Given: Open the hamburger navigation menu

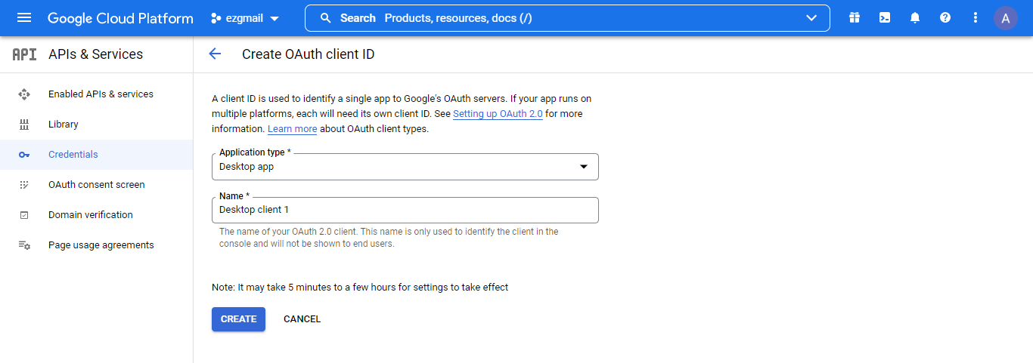Looking at the screenshot, I should pos(24,18).
